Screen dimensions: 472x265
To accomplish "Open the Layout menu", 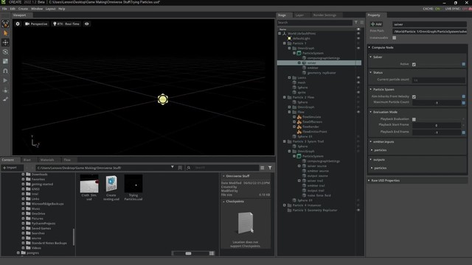I will pyautogui.click(x=51, y=9).
